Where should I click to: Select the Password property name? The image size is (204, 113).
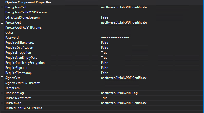tap(12, 38)
